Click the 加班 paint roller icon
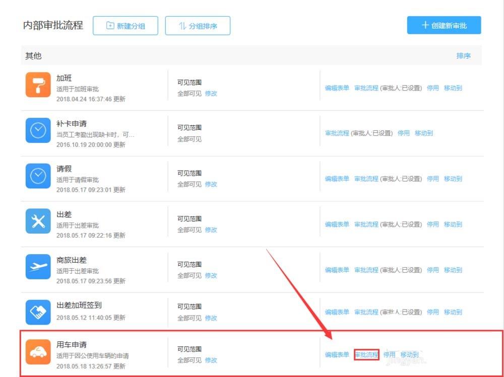The width and height of the screenshot is (504, 377). click(x=38, y=85)
